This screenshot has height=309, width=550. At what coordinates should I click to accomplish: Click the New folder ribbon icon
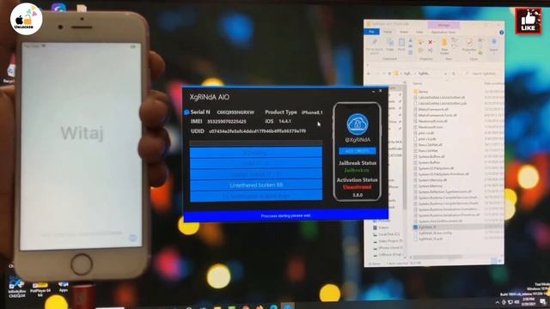[x=444, y=46]
